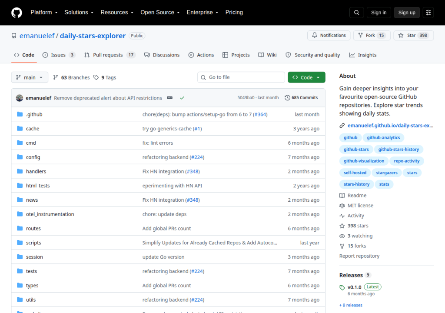The height and width of the screenshot is (313, 445).
Task: Open the green Code dropdown button
Action: click(x=306, y=77)
